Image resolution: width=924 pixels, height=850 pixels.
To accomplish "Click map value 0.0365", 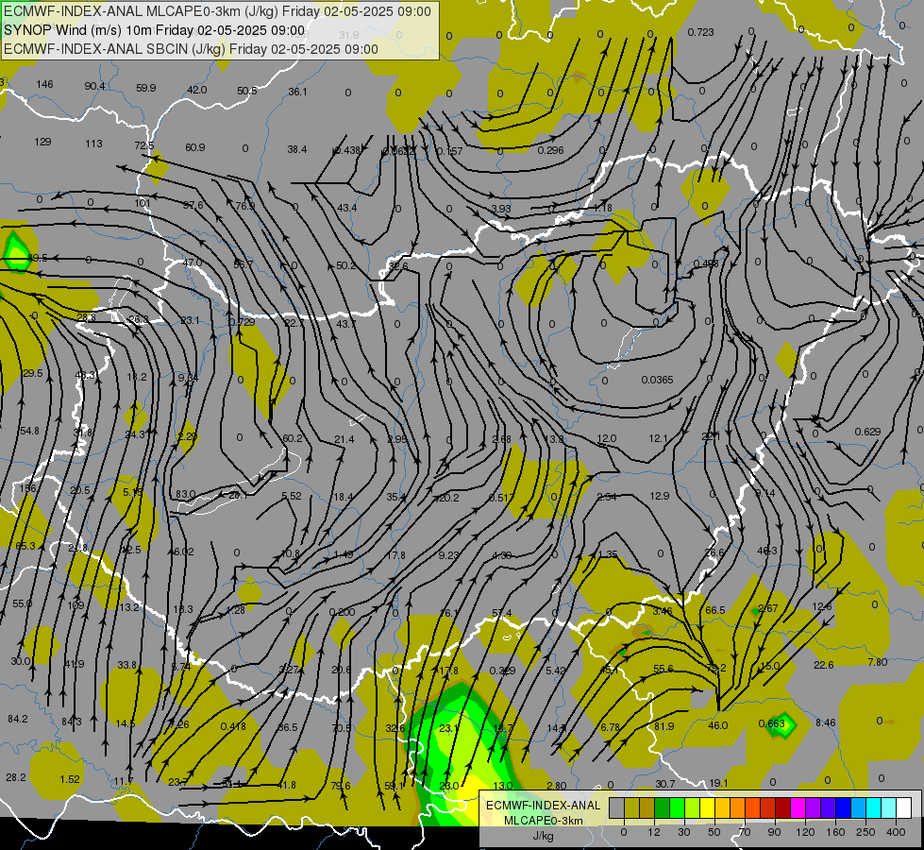I will coord(657,380).
